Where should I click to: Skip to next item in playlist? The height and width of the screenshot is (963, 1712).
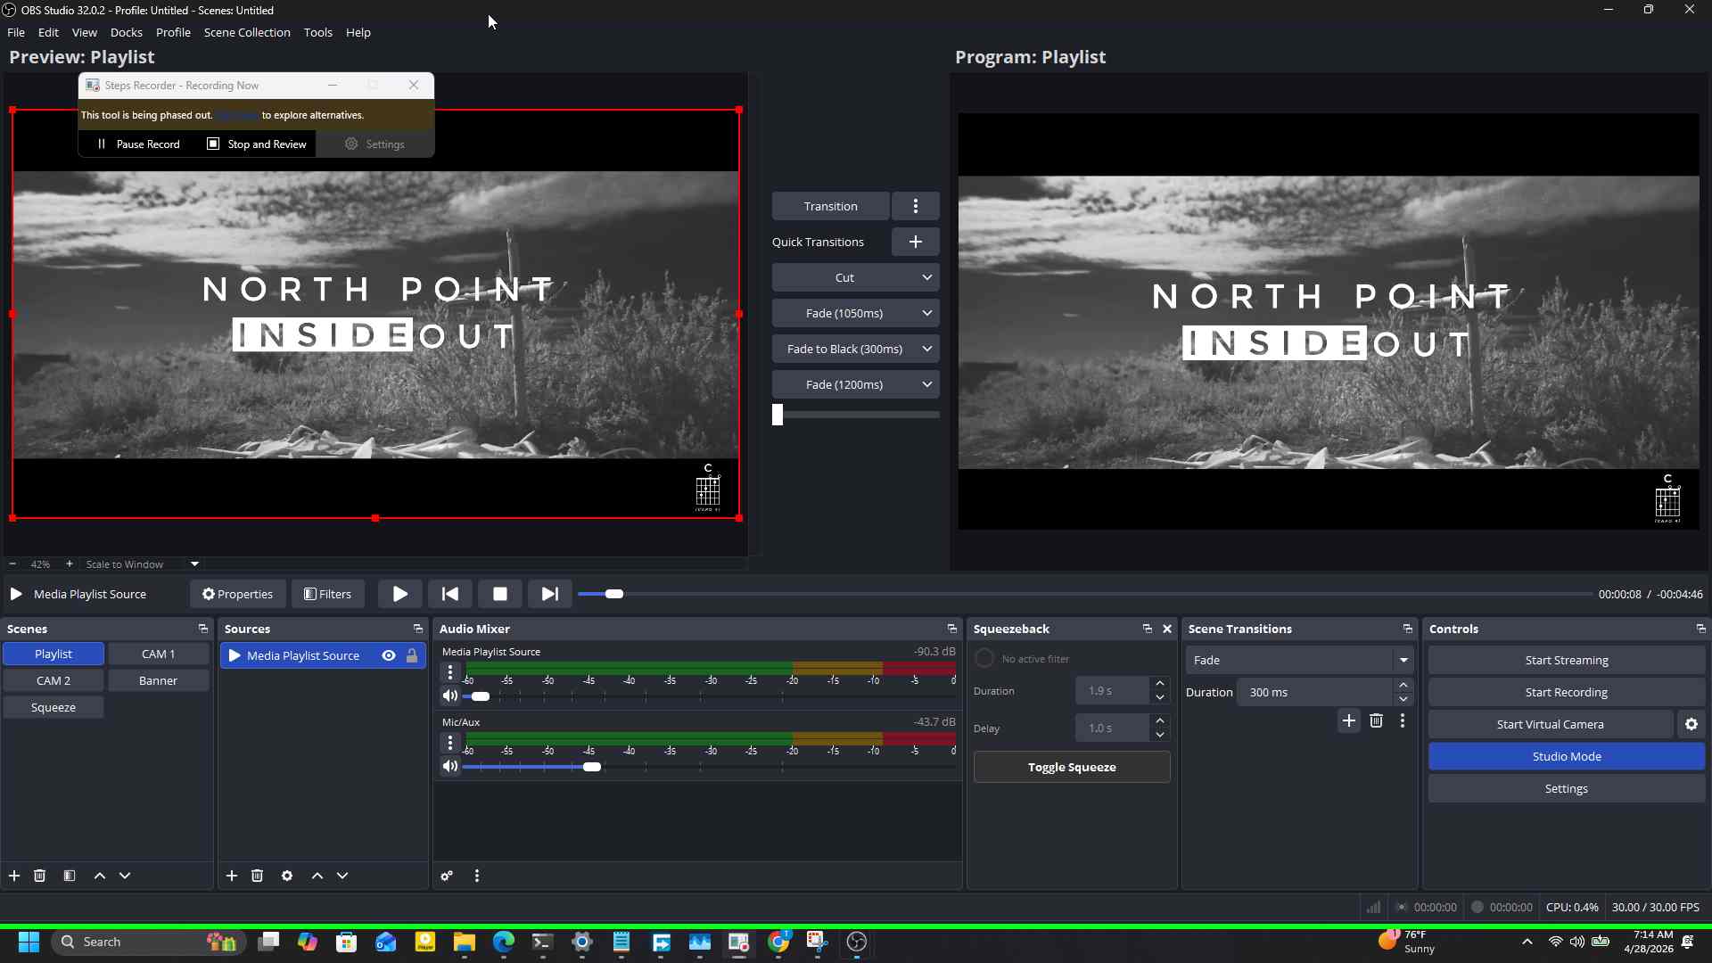click(x=550, y=594)
